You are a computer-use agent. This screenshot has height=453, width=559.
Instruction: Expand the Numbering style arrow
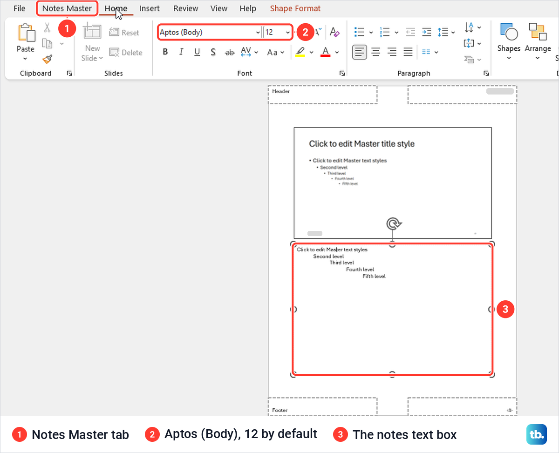tap(396, 32)
